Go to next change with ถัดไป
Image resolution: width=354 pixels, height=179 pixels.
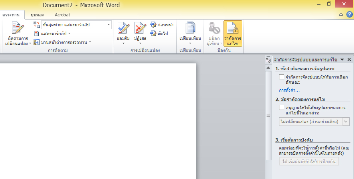click(x=159, y=33)
